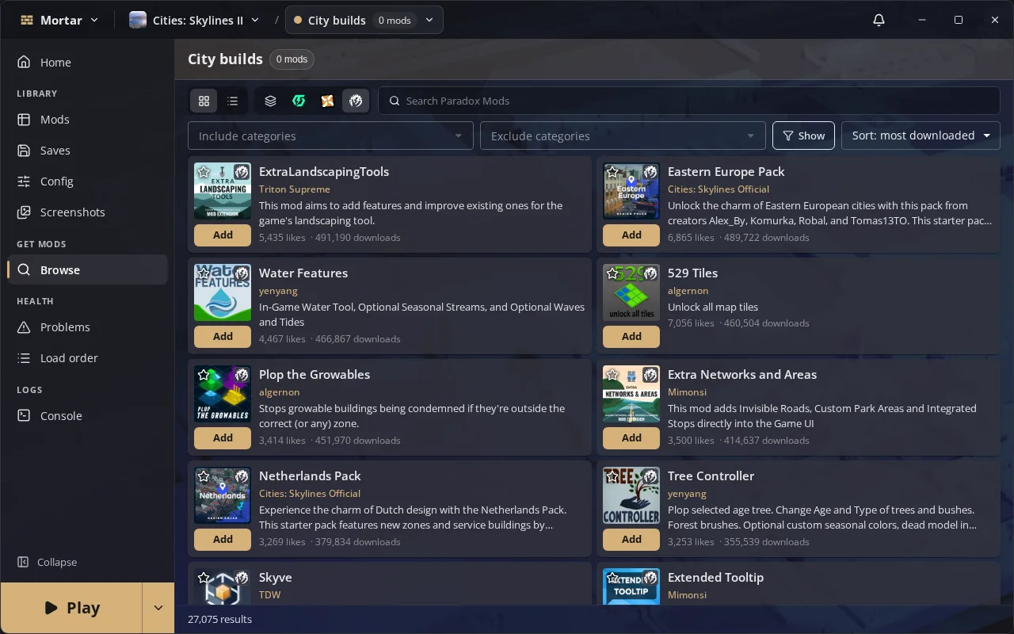Viewport: 1014px width, 634px height.
Task: Open the Mortar app dropdown
Action: (59, 20)
